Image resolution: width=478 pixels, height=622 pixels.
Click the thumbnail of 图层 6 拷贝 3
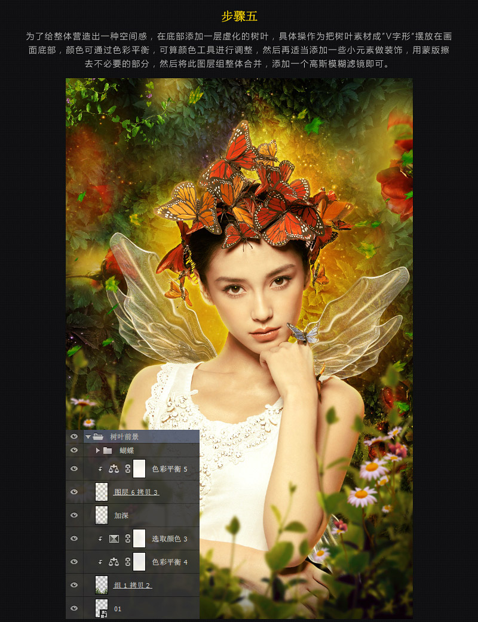point(102,492)
